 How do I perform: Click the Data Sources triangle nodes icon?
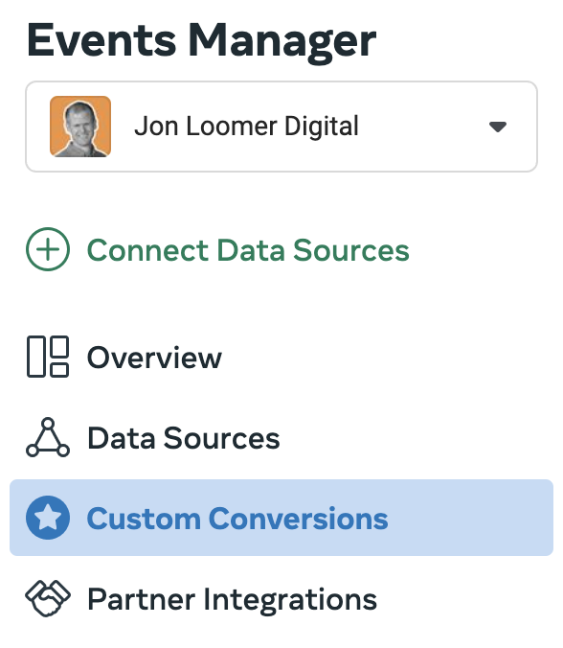pos(48,437)
